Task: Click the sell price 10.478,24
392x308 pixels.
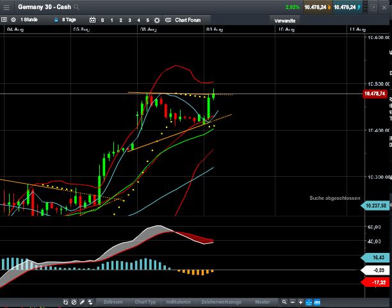Action: coord(317,7)
